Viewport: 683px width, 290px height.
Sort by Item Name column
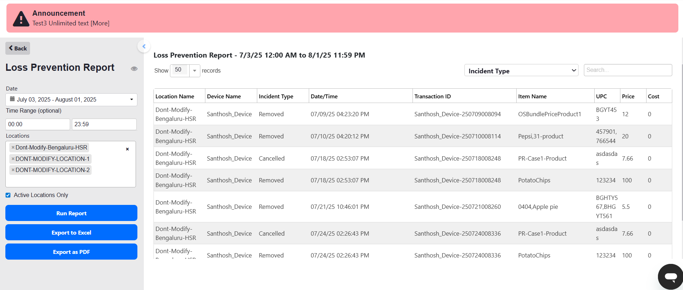[555, 96]
